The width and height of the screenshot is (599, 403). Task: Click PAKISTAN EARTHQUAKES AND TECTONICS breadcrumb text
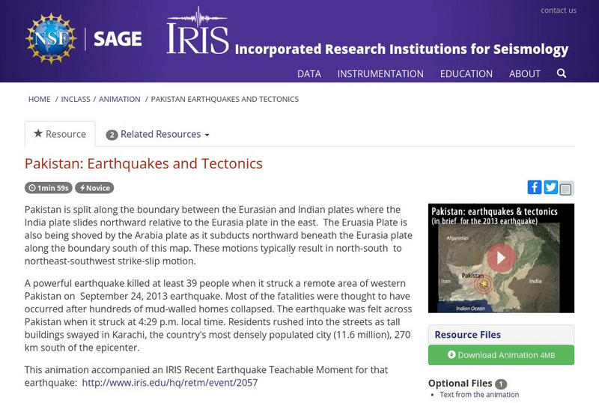pos(225,99)
